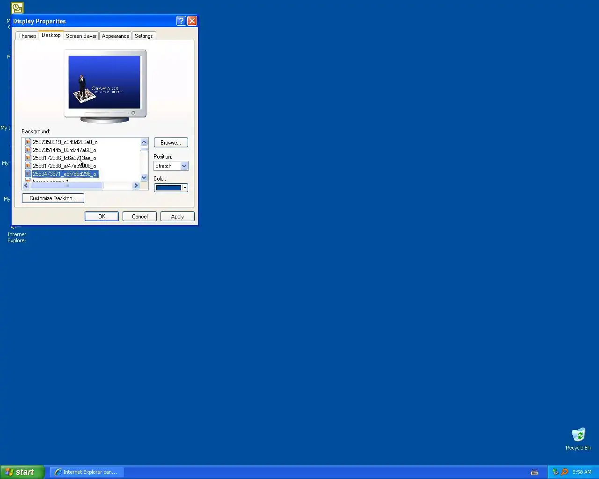Click the on-screen keyboard icon in taskbar
The width and height of the screenshot is (599, 479).
[534, 472]
